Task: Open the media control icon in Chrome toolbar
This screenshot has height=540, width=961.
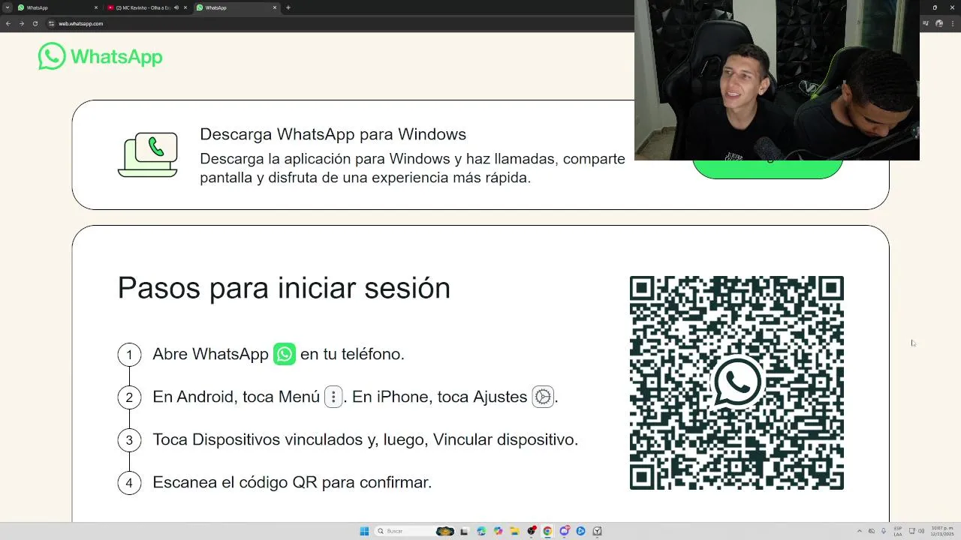Action: tap(925, 23)
